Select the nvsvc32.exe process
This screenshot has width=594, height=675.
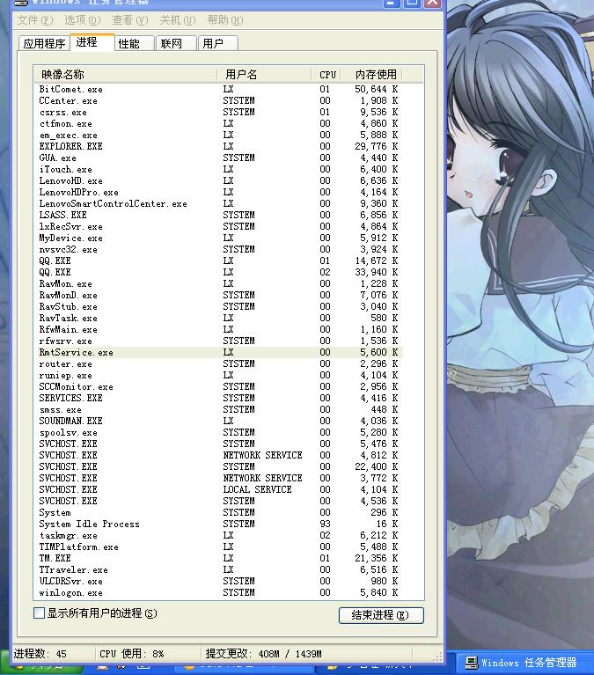(x=218, y=249)
